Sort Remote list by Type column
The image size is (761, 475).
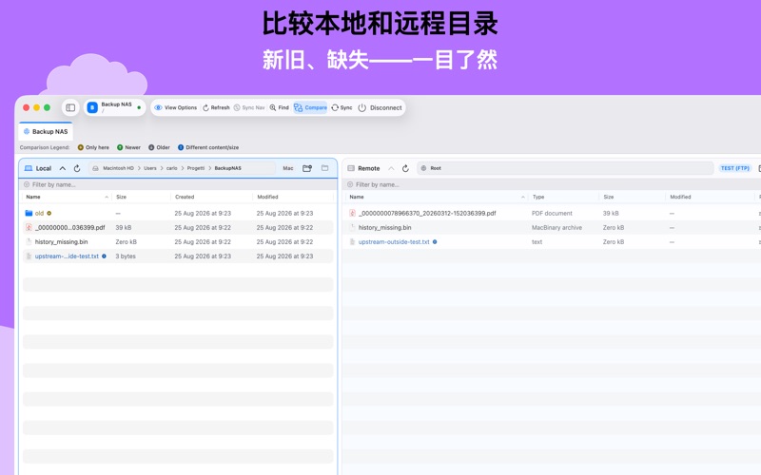pos(564,197)
